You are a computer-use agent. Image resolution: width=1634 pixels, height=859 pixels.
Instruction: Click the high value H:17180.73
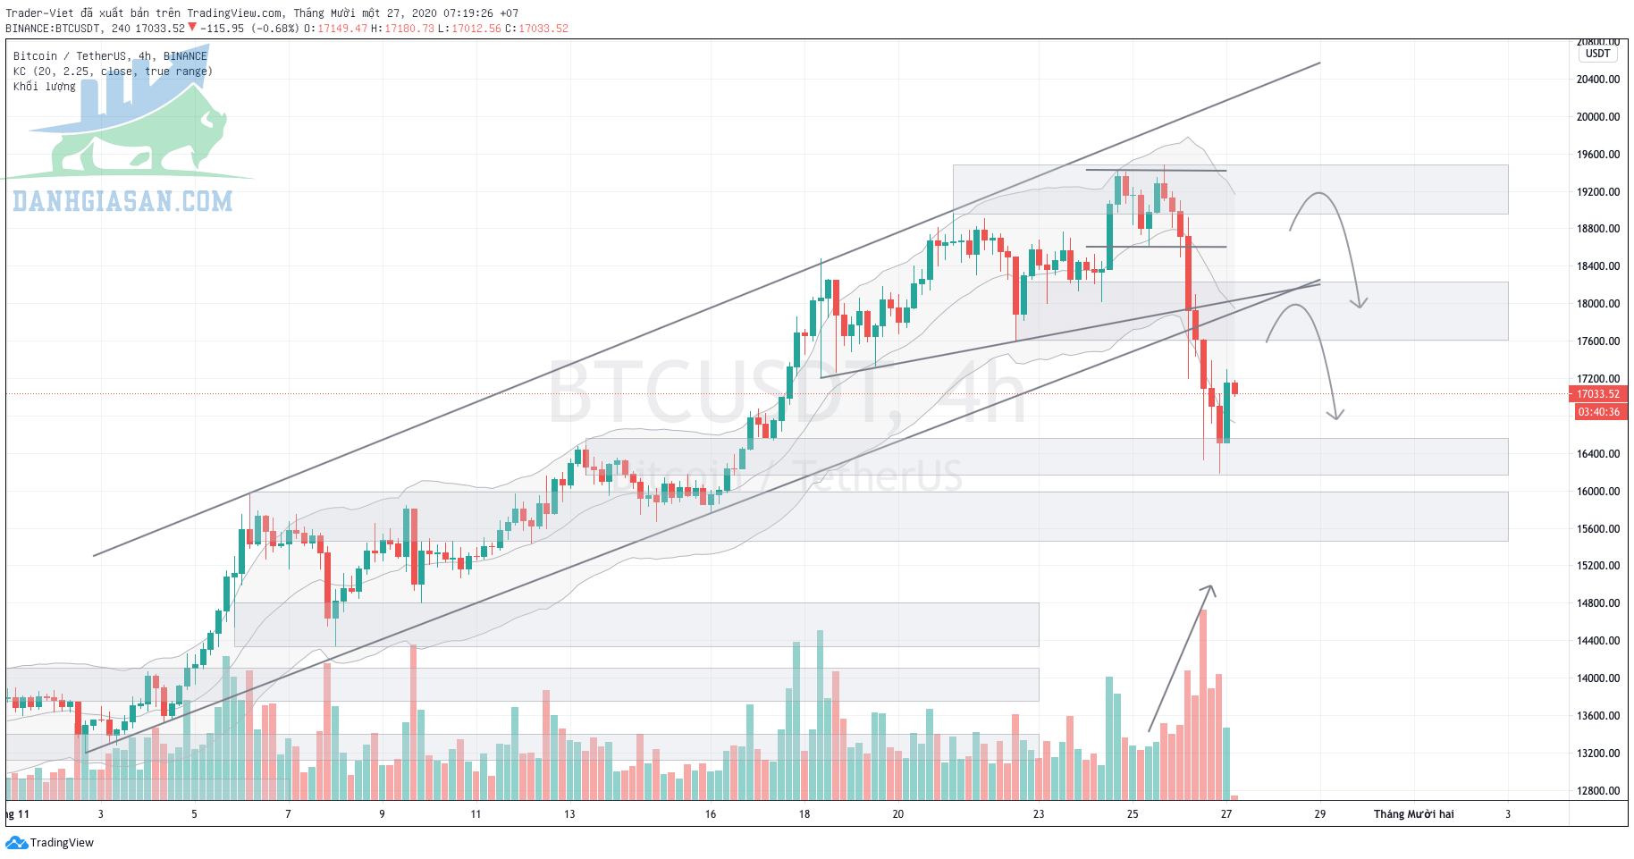402,29
